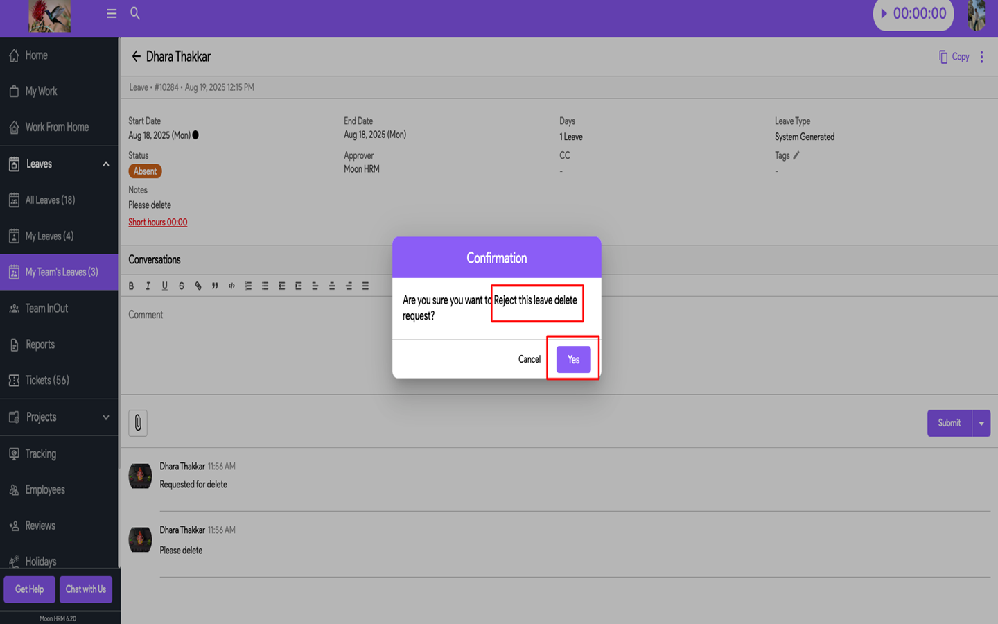Click the search magnifier icon
The image size is (998, 624).
pyautogui.click(x=135, y=13)
